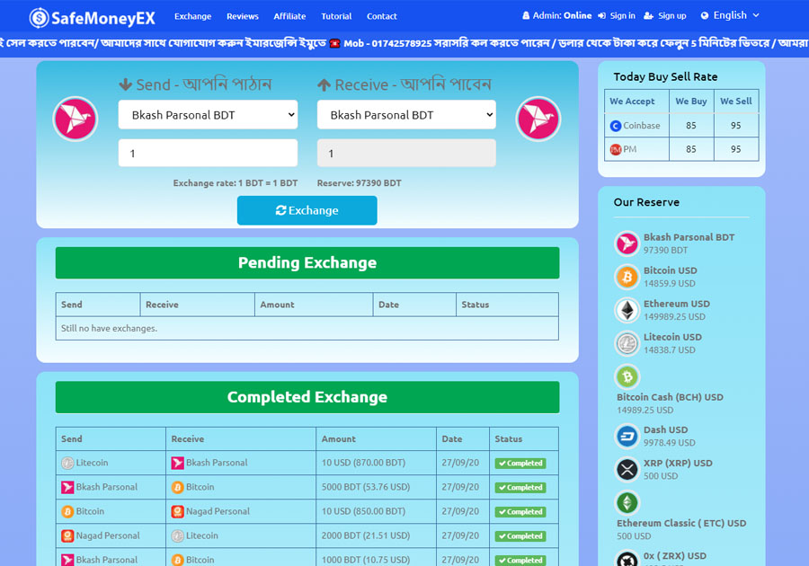Click the Bitcoin USD reserve icon
The image size is (809, 566).
(627, 277)
